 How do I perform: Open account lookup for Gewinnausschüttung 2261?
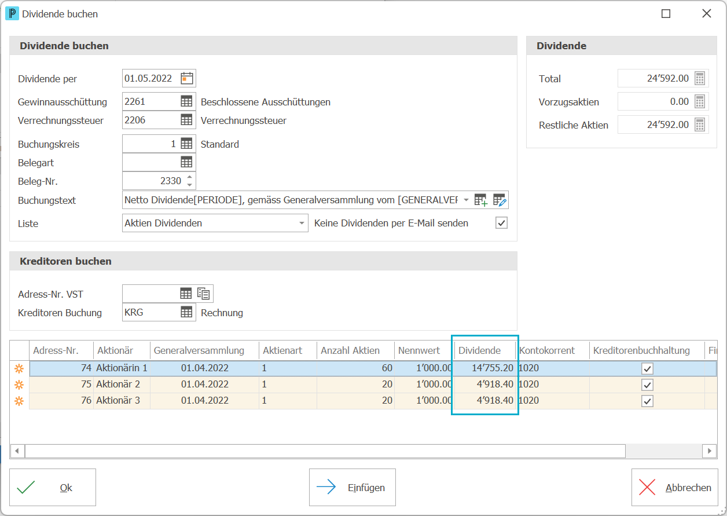point(186,101)
